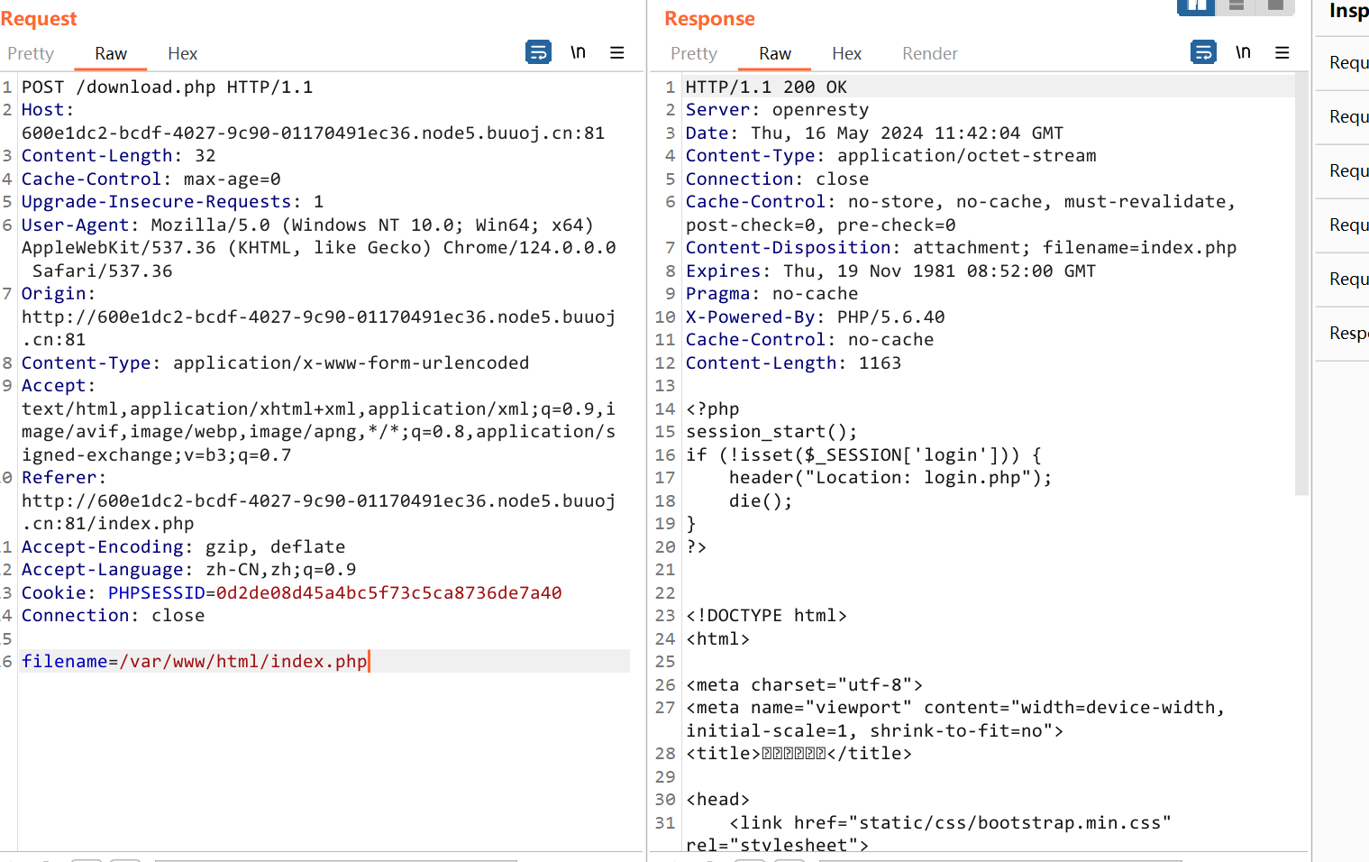Click the '<meta charset="utf-8">' line

805,685
